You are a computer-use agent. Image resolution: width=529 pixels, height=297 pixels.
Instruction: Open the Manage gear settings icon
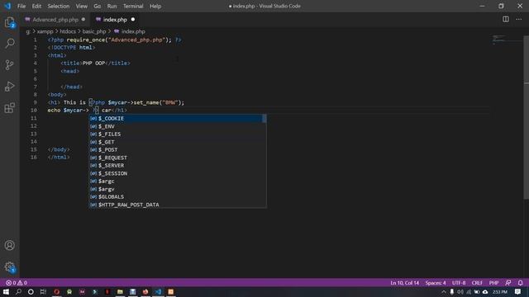(10, 267)
